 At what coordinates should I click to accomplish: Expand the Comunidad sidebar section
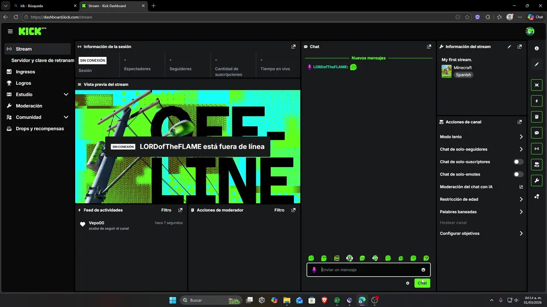coord(66,117)
